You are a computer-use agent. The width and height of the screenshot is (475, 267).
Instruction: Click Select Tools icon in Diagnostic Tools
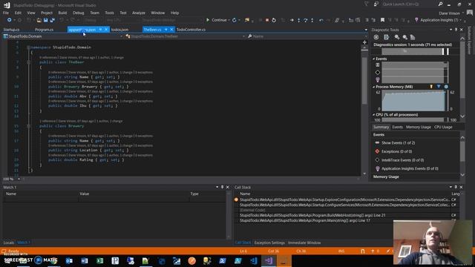[386, 37]
